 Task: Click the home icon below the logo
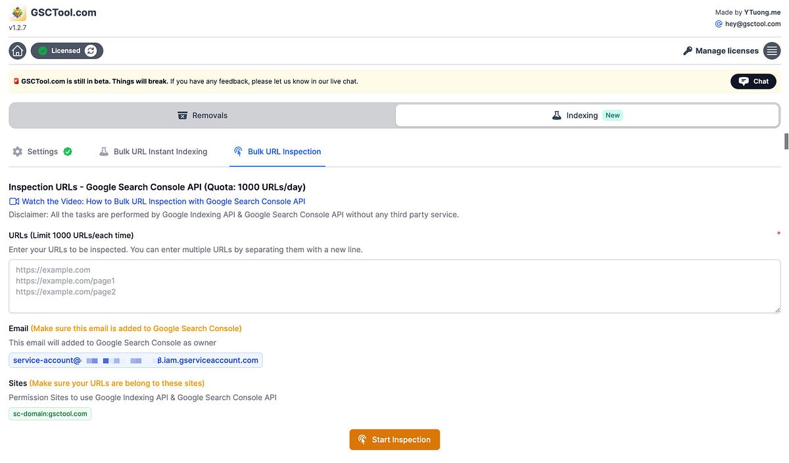17,50
